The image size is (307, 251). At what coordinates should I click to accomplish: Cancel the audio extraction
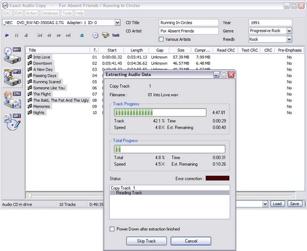pos(191,241)
